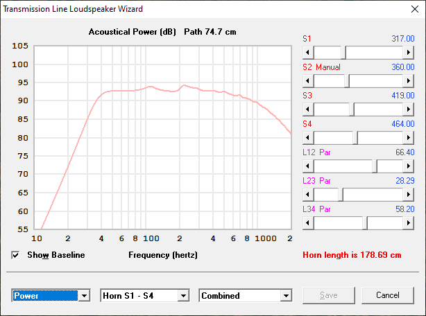Click the S3 slider right arrow

[x=409, y=109]
